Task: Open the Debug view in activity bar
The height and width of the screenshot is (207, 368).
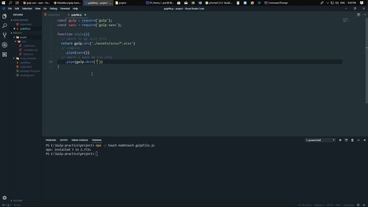Action: click(x=5, y=45)
